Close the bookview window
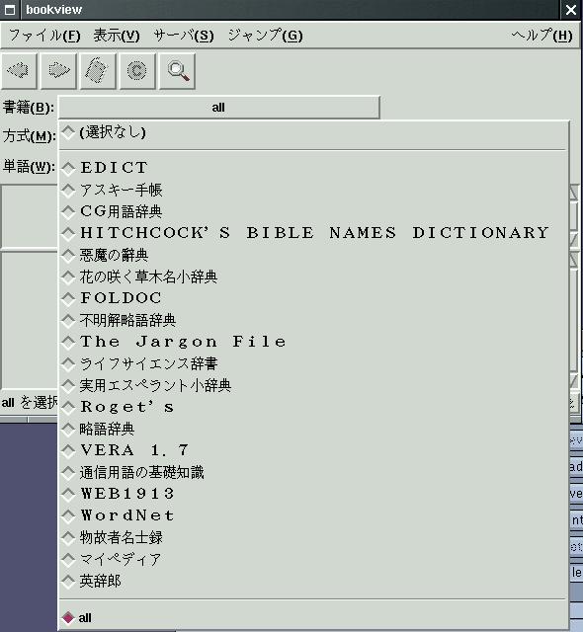This screenshot has height=632, width=583. (x=571, y=10)
